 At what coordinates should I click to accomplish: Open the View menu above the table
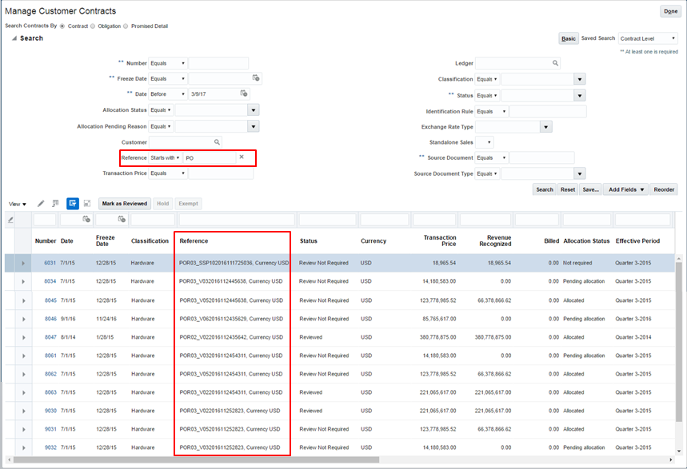(x=18, y=204)
